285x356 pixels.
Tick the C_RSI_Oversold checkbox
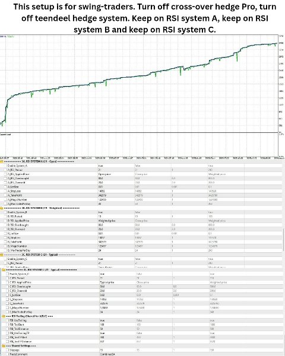(x=7, y=291)
